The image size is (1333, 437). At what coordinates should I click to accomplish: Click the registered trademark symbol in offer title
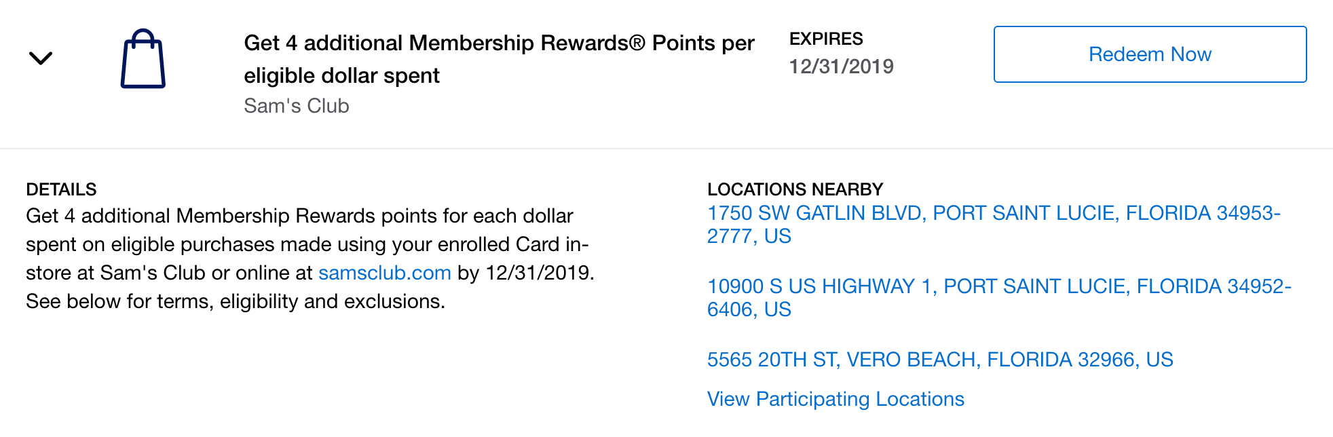pyautogui.click(x=637, y=43)
